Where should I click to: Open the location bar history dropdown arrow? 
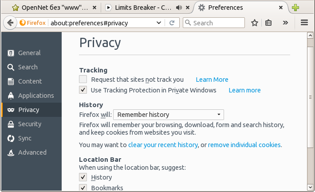(159, 23)
